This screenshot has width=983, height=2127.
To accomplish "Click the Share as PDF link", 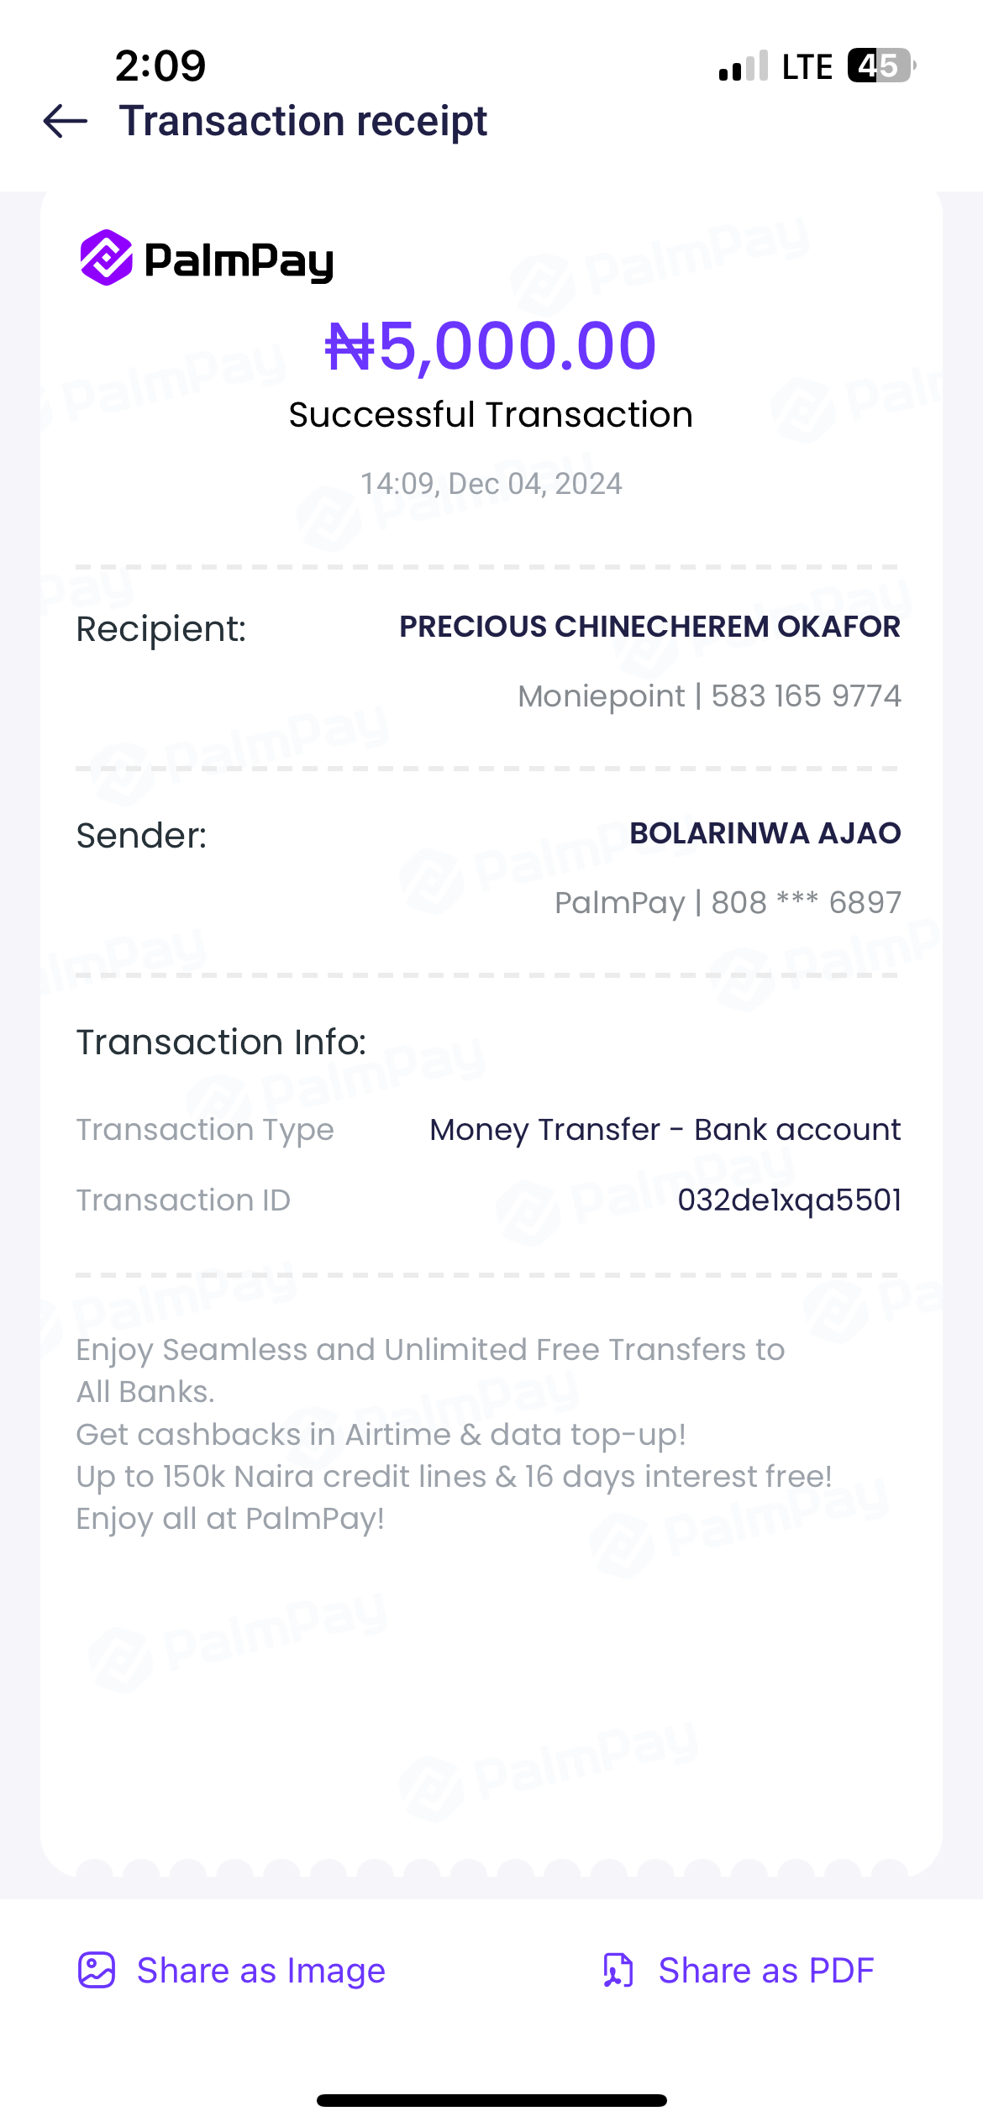I will click(x=765, y=1970).
